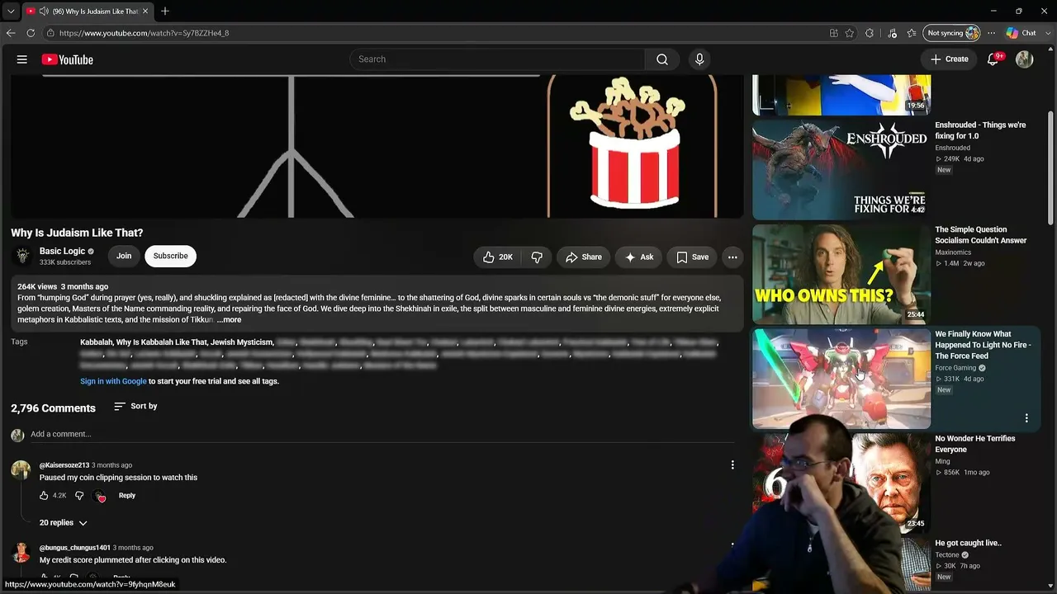Open the Enshrouded fixing for 1.0 thumbnail
The height and width of the screenshot is (594, 1057).
841,169
